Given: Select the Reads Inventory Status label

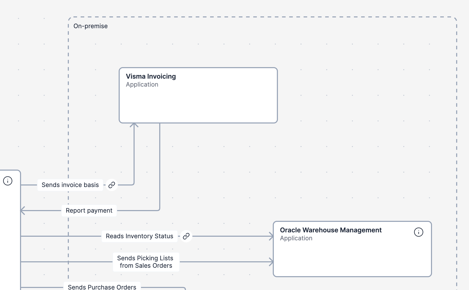Looking at the screenshot, I should tap(139, 236).
